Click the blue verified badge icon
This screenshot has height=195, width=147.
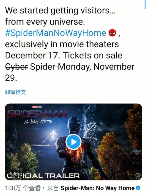pyautogui.click(x=138, y=188)
